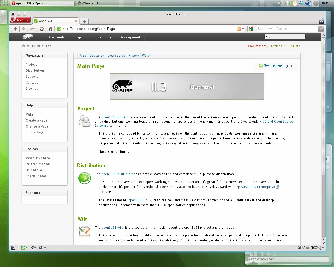Click the Log out link
The width and height of the screenshot is (334, 267).
click(294, 46)
